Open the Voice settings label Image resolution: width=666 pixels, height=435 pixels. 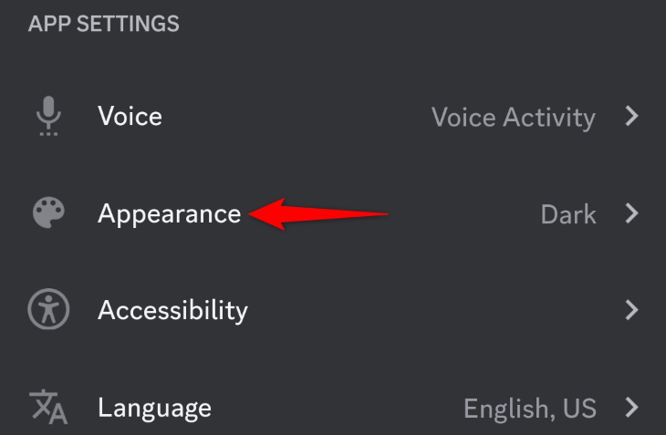130,117
